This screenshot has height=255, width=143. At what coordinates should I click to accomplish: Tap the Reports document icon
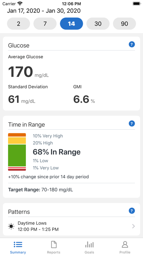(x=54, y=244)
